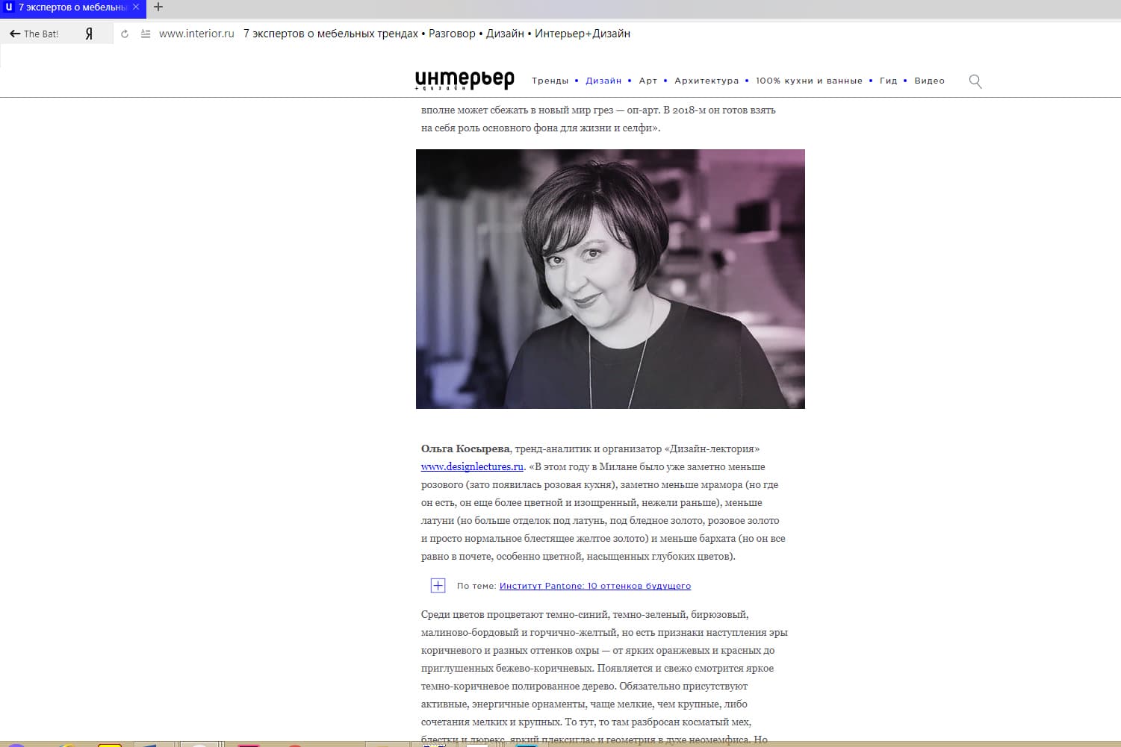
Task: Click the Интерьер+Дизайн logo
Action: (465, 80)
